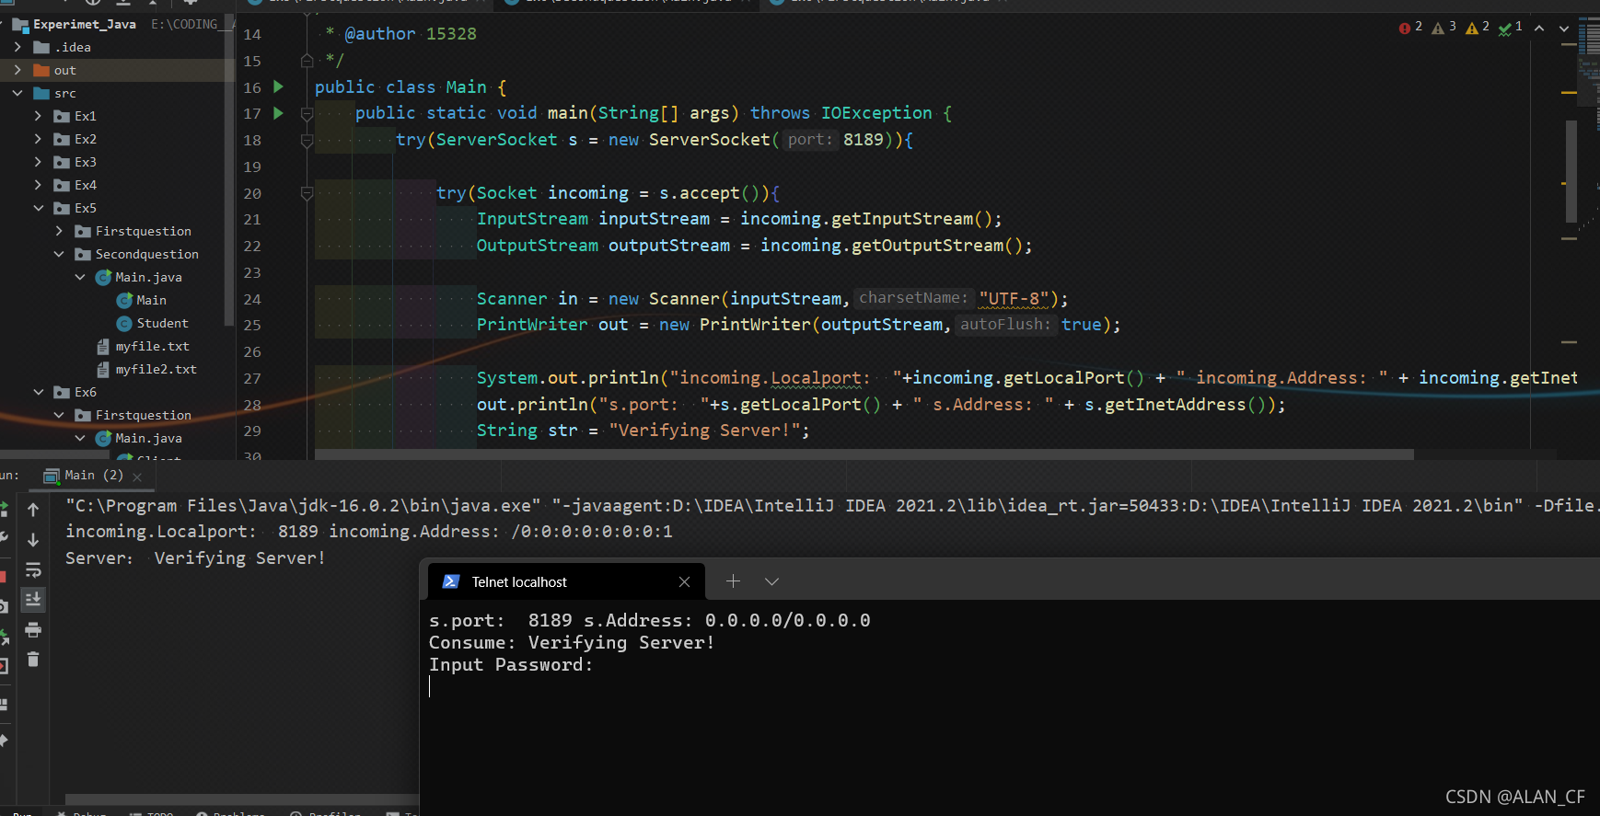Screen dimensions: 1600x816
Task: Select the out folder icon
Action: (41, 70)
